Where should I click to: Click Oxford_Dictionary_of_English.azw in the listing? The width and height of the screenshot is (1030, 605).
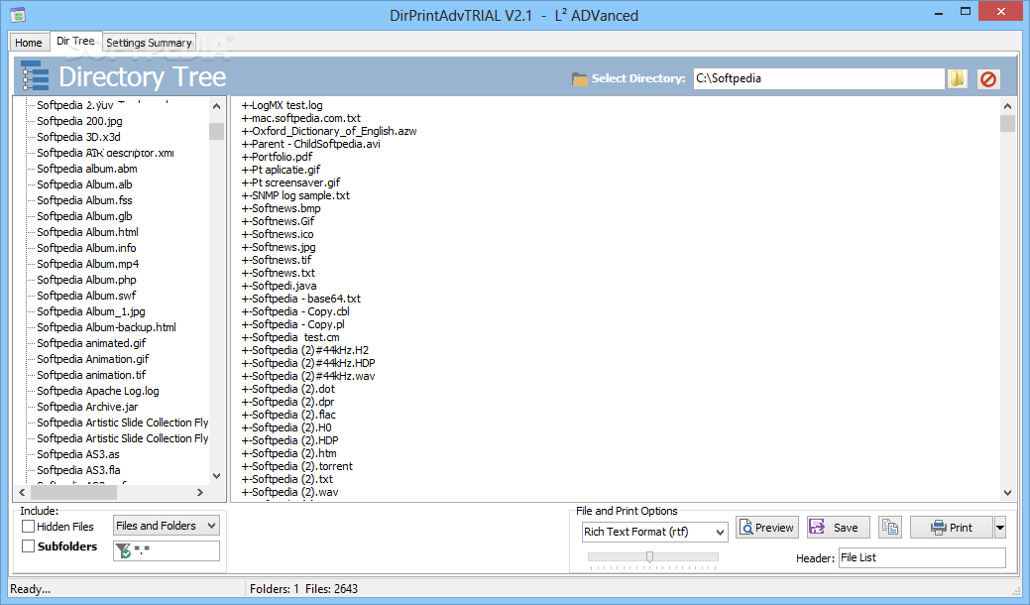pos(329,131)
